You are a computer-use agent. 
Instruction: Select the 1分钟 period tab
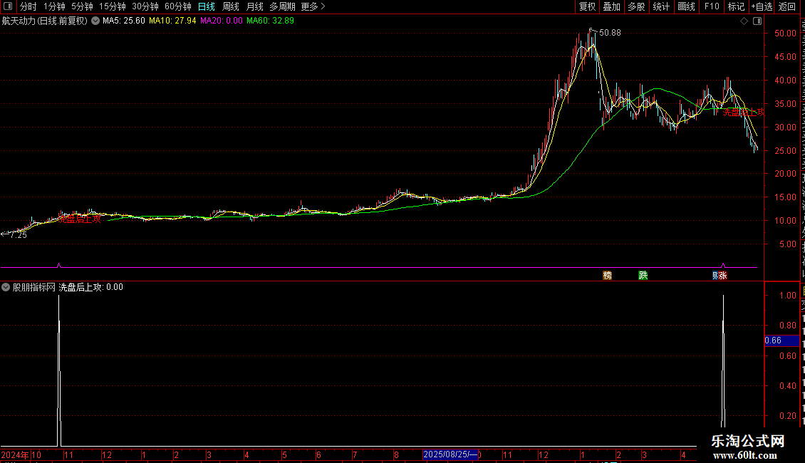54,6
